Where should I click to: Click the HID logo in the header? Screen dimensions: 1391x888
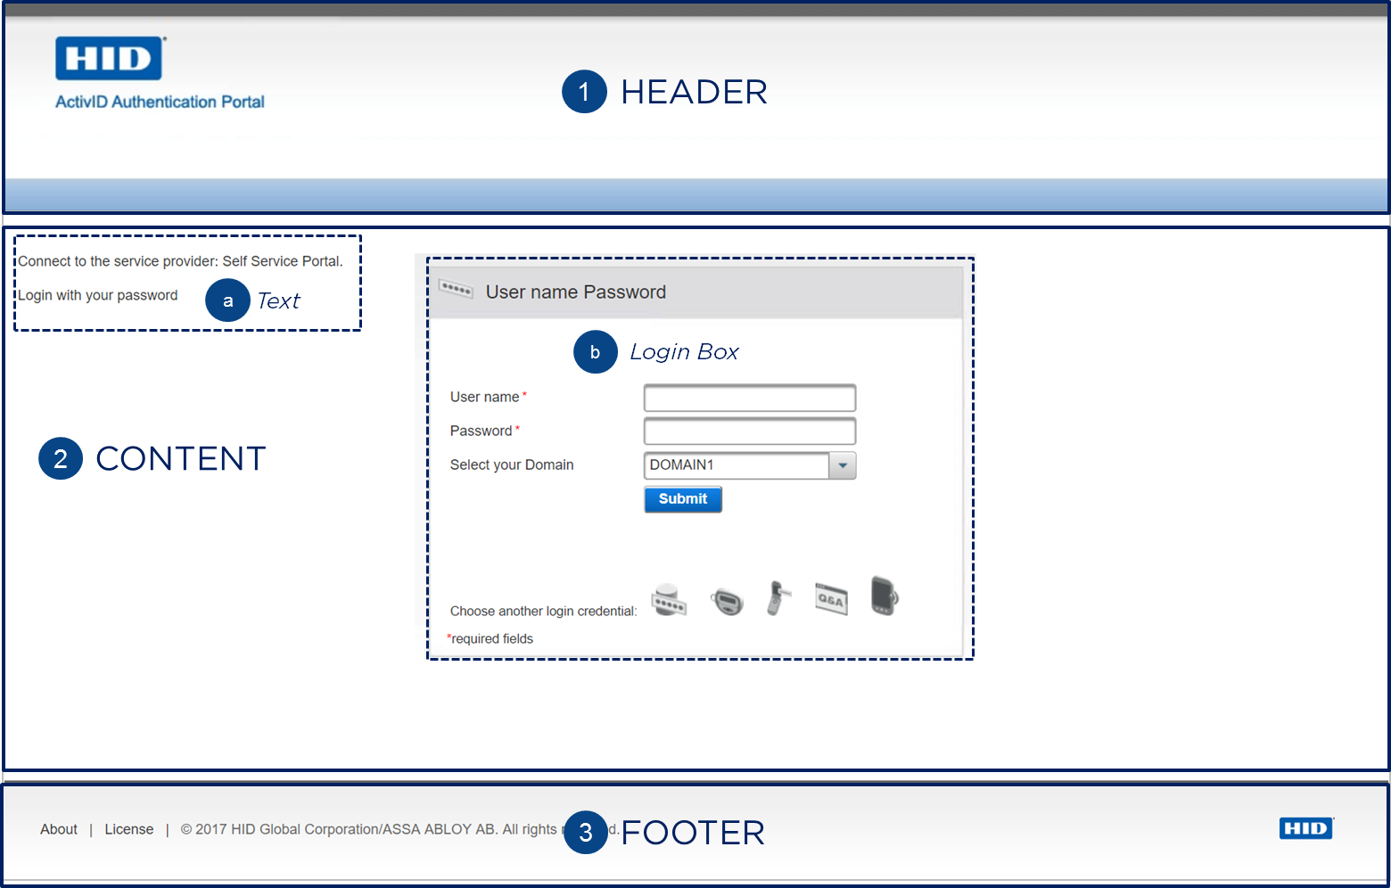click(x=109, y=59)
